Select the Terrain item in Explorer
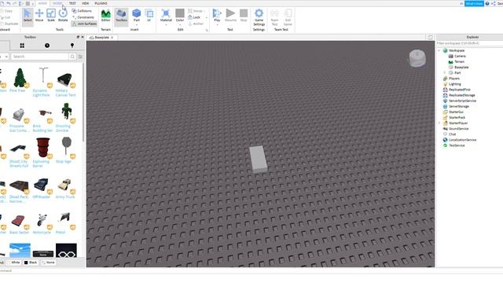The height and width of the screenshot is (283, 503). 456,61
